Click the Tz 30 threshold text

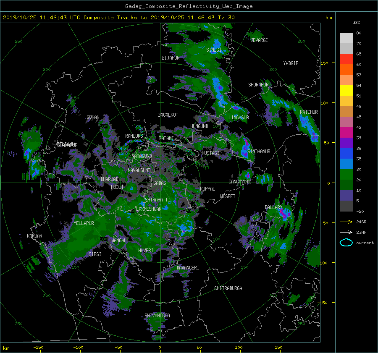coord(226,18)
